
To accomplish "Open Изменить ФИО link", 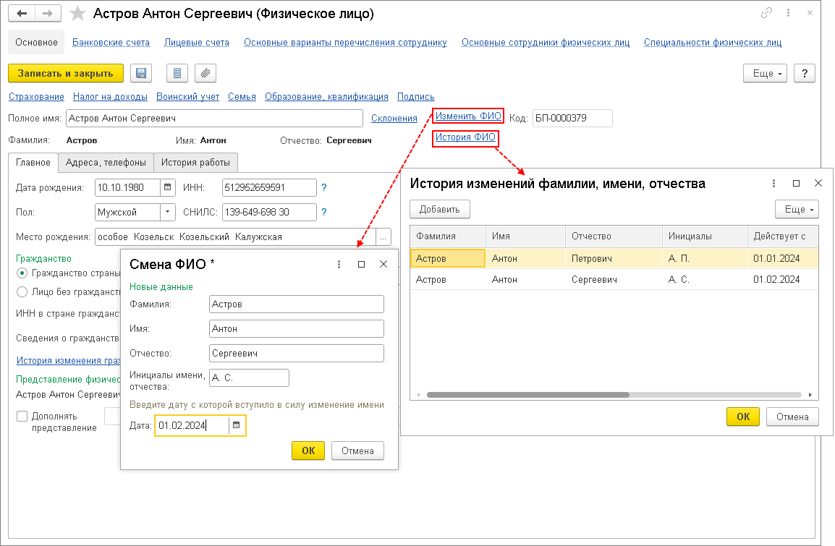I will tap(468, 116).
